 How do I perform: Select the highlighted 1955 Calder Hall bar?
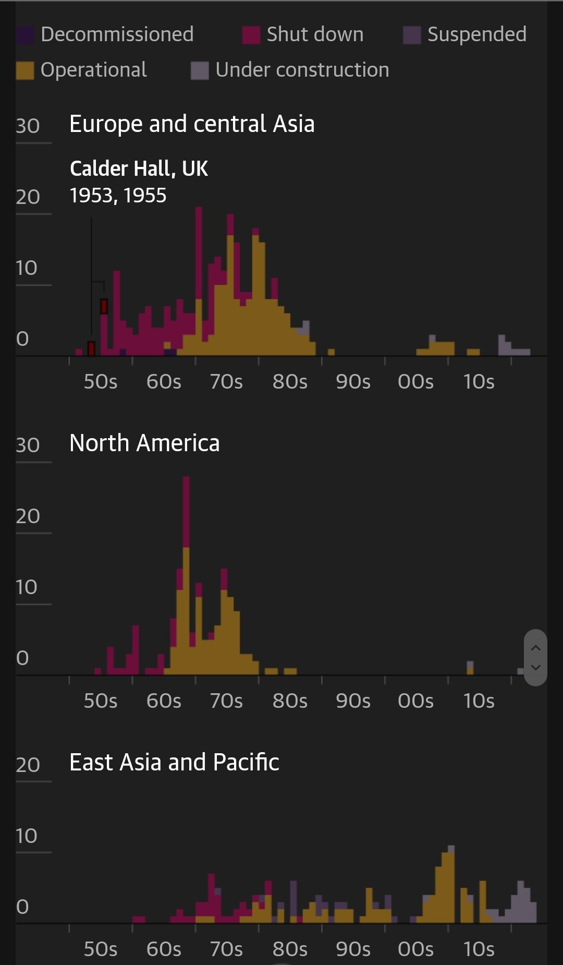(104, 306)
